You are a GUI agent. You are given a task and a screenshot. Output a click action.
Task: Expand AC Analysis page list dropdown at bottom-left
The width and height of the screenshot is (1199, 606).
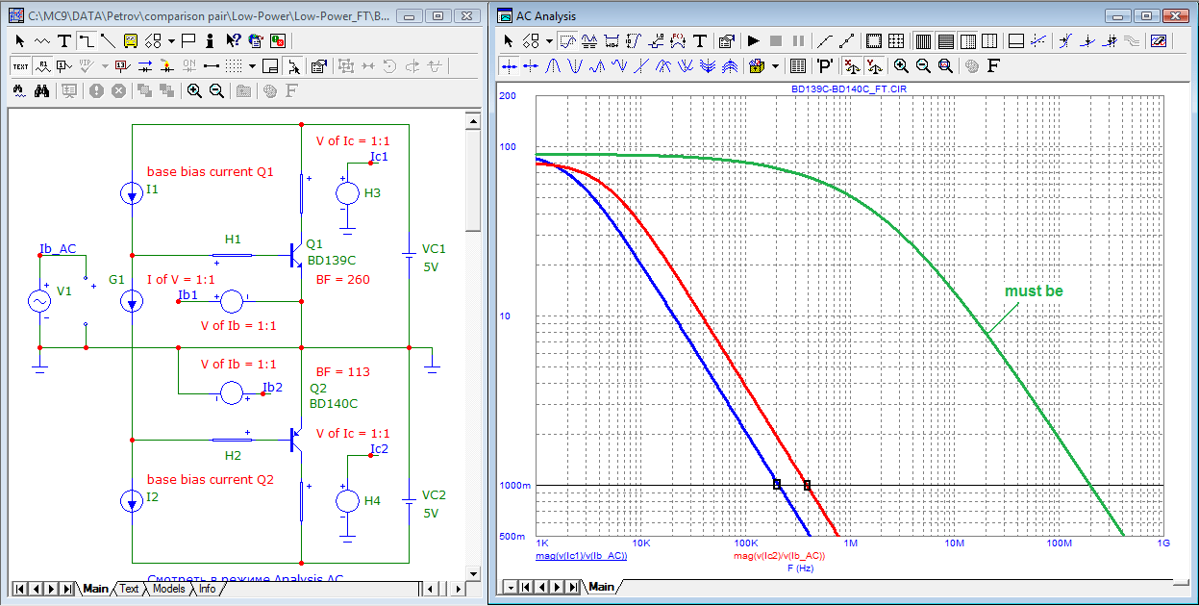[511, 587]
